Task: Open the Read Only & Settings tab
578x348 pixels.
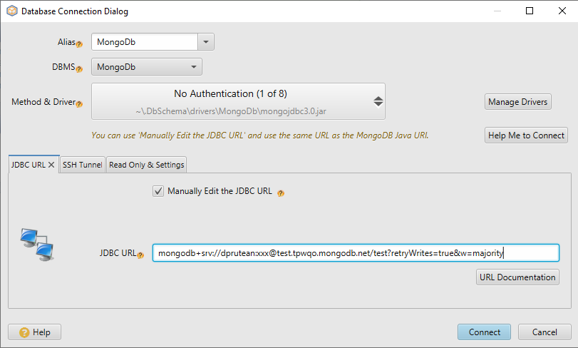Action: click(146, 165)
